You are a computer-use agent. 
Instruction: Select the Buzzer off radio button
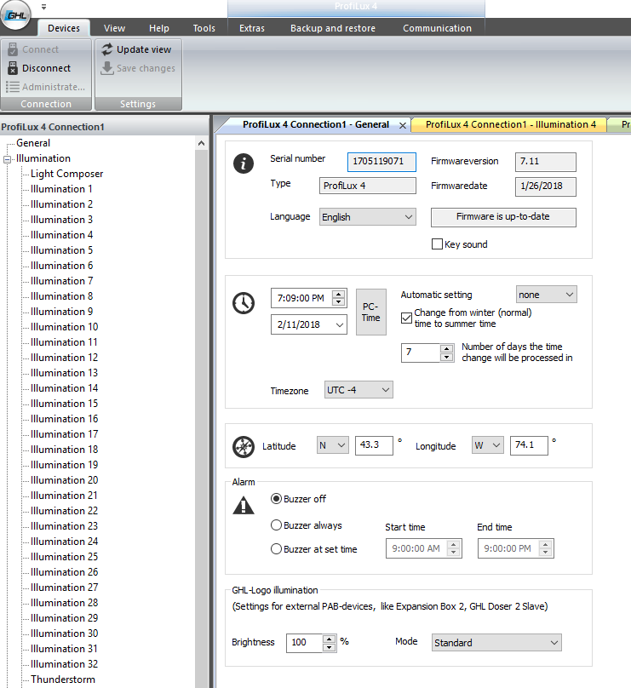(x=276, y=499)
